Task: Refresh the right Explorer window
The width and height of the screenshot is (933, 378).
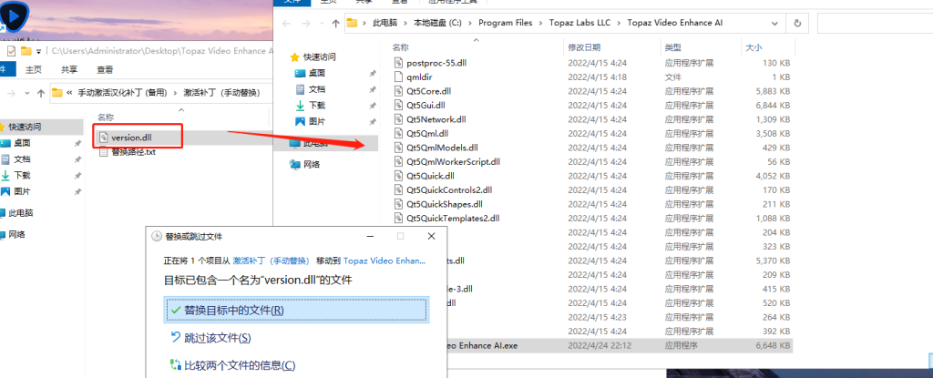Action: pyautogui.click(x=796, y=23)
